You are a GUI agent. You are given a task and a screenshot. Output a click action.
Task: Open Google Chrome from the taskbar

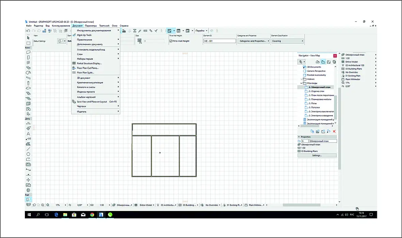[92, 215]
